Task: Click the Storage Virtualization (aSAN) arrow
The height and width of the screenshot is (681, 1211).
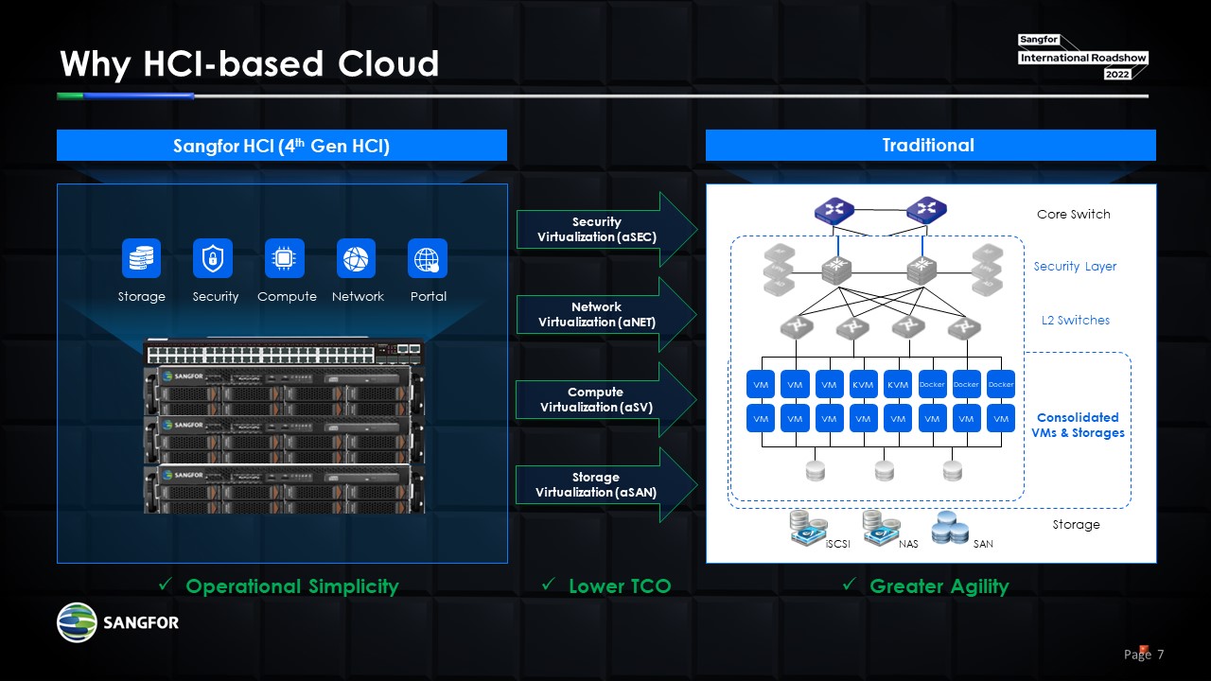Action: pos(605,485)
